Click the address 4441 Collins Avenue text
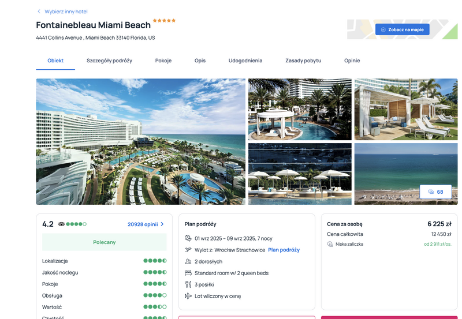 pos(95,37)
